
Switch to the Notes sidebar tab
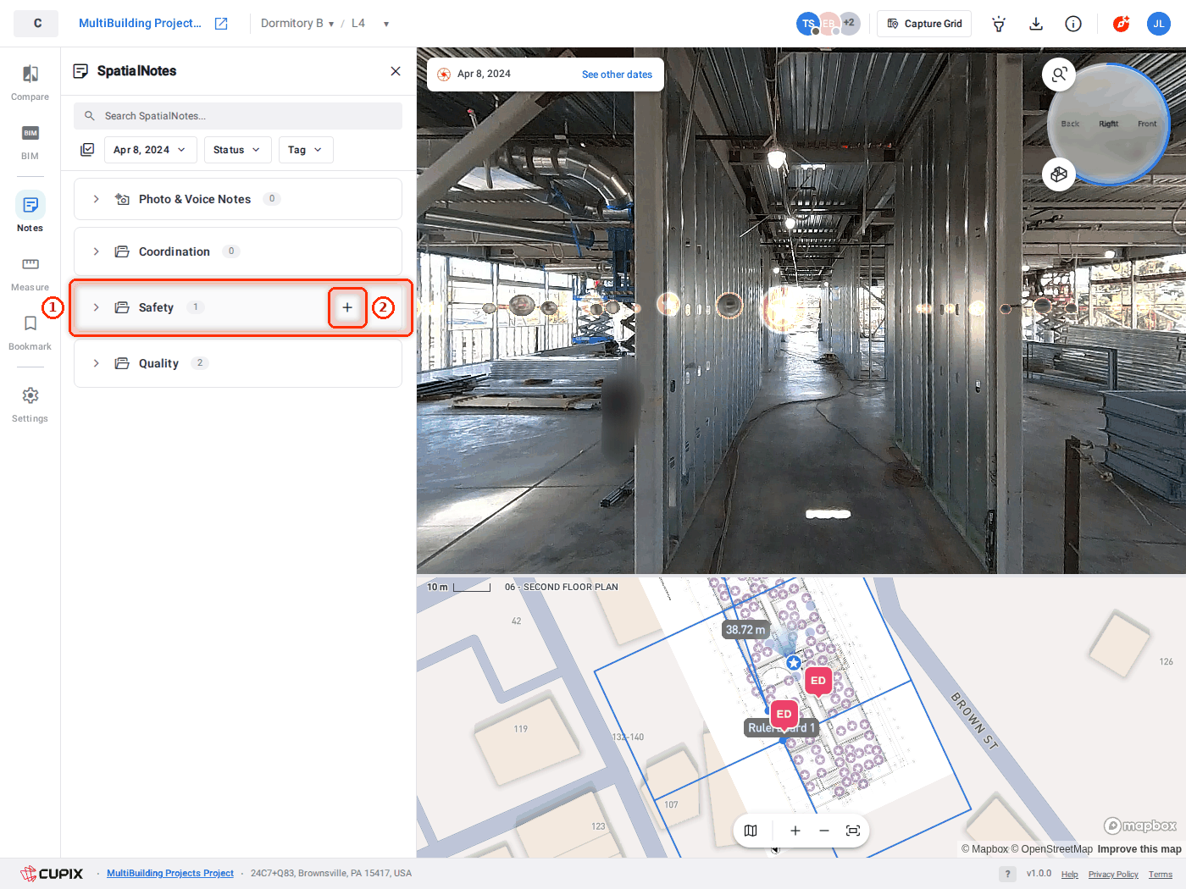pos(30,212)
